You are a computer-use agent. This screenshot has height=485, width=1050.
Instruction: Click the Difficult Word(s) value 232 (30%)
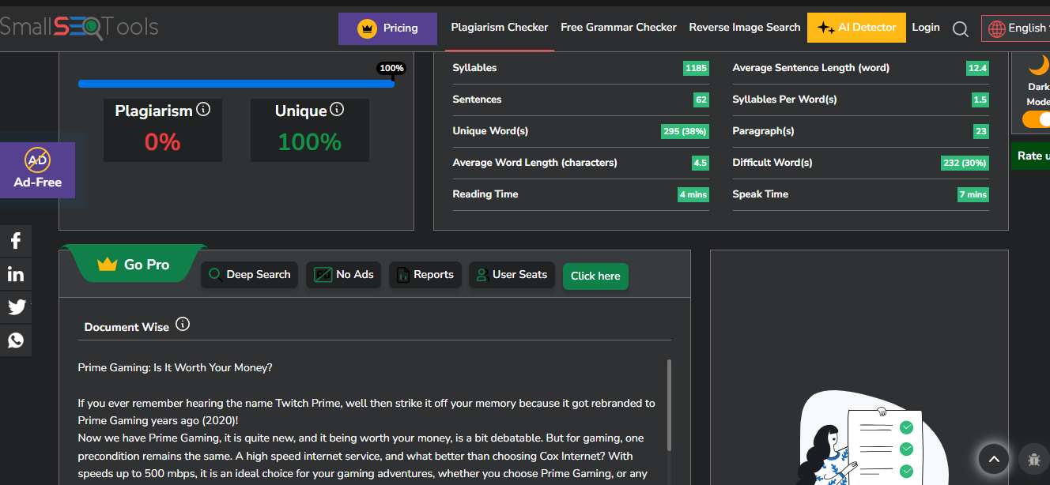coord(965,163)
